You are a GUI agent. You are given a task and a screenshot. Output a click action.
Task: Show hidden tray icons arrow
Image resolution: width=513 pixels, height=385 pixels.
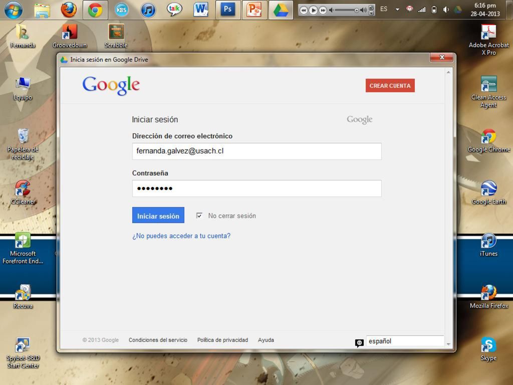(x=397, y=10)
